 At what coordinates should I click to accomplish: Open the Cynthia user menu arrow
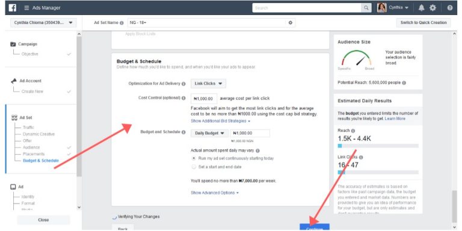407,8
